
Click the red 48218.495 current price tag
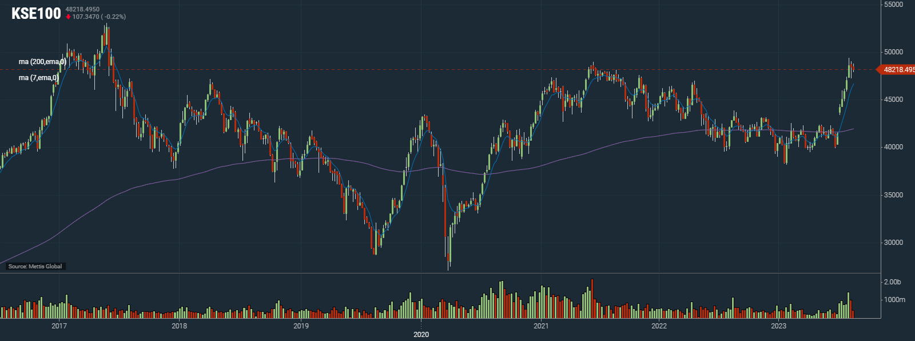tap(897, 70)
